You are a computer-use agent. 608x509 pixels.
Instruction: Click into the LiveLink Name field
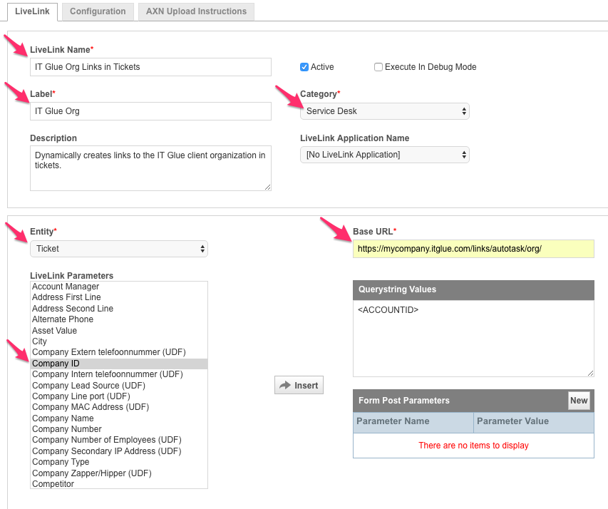150,67
